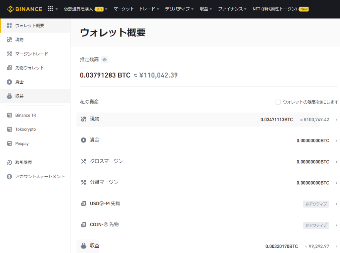The image size is (340, 253).
Task: Click the 取引履歴 history icon in sidebar
Action: pyautogui.click(x=9, y=163)
